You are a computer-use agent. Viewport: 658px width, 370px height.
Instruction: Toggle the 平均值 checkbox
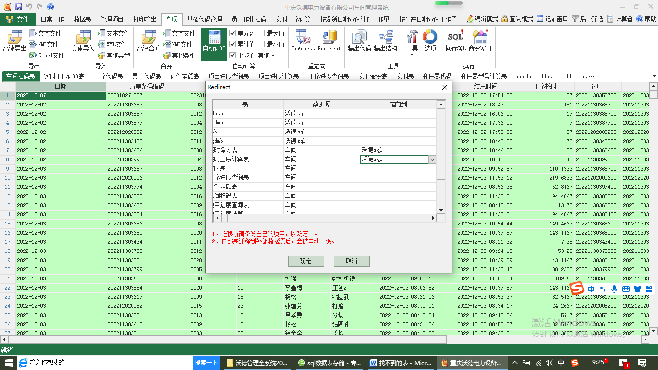pos(233,55)
